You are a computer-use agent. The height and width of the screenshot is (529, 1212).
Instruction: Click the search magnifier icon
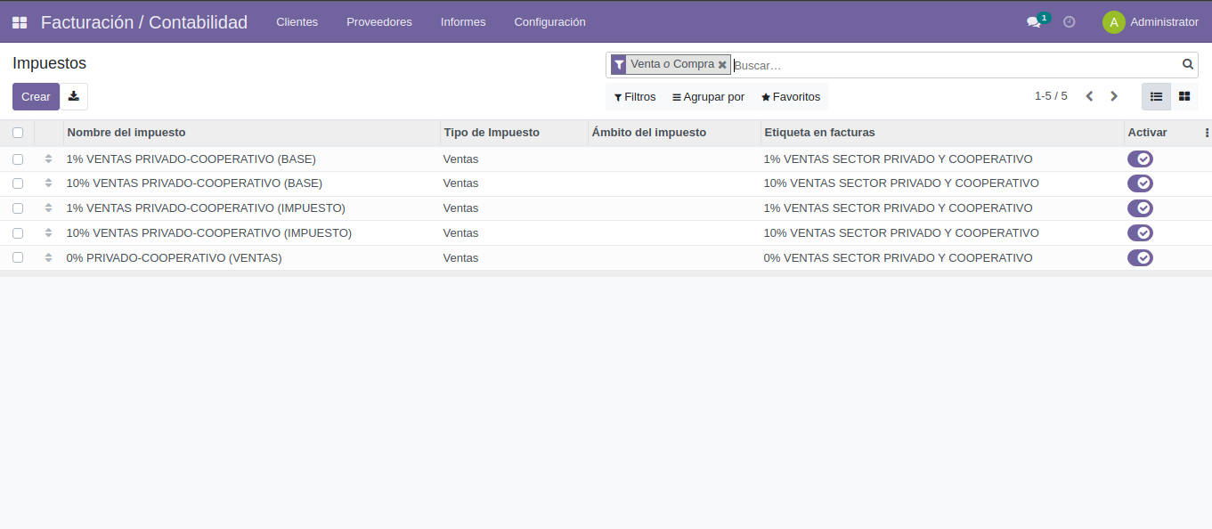[1187, 64]
